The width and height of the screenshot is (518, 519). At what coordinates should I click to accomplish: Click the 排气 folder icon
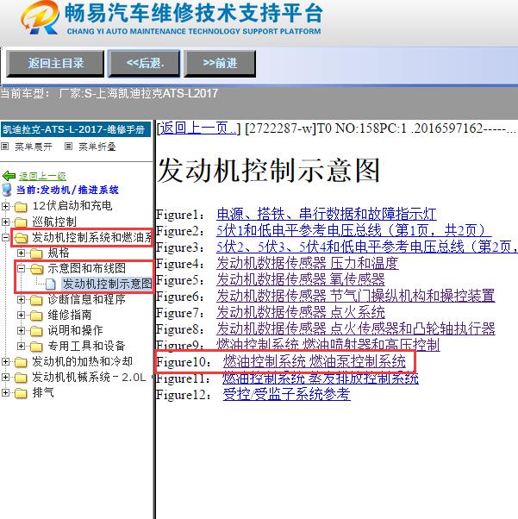[21, 393]
